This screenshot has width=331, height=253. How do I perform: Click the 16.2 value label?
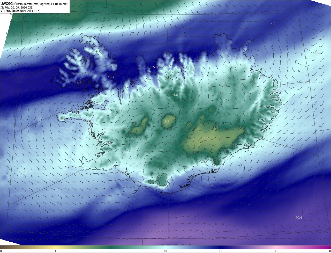coord(111,77)
